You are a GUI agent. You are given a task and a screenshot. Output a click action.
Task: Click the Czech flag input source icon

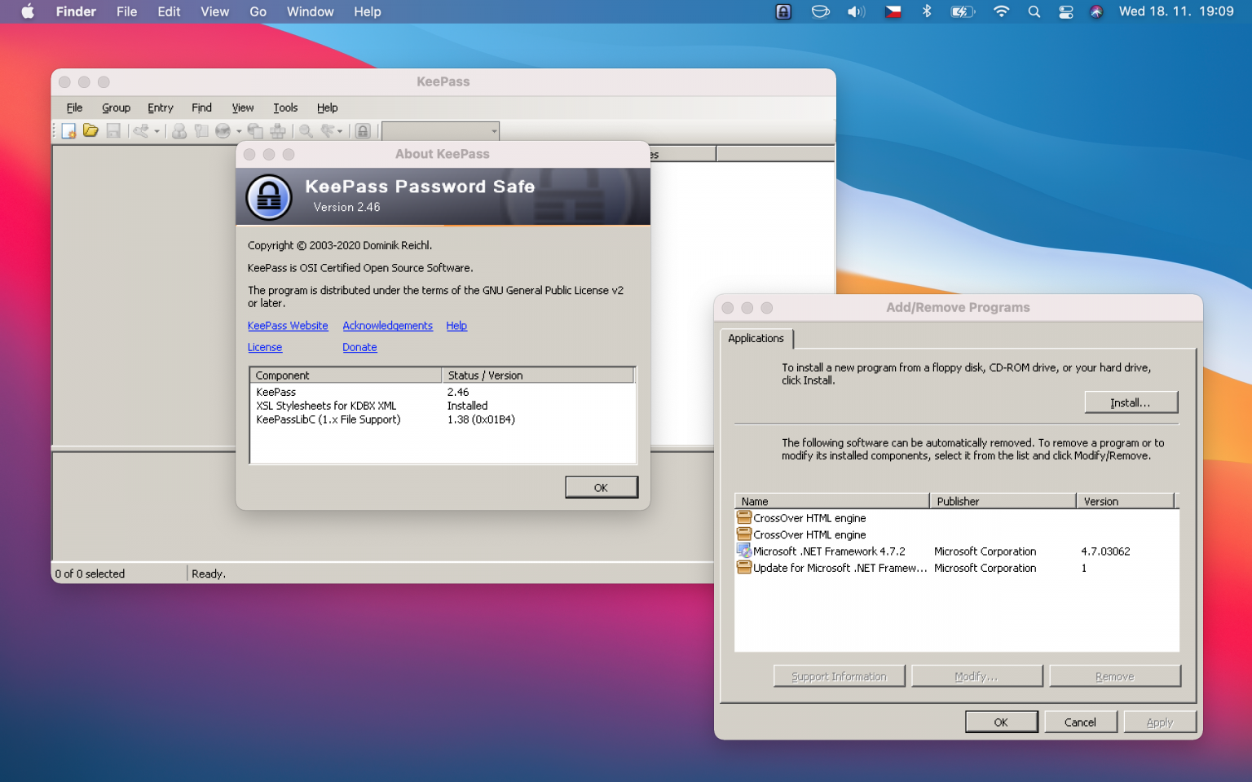893,11
